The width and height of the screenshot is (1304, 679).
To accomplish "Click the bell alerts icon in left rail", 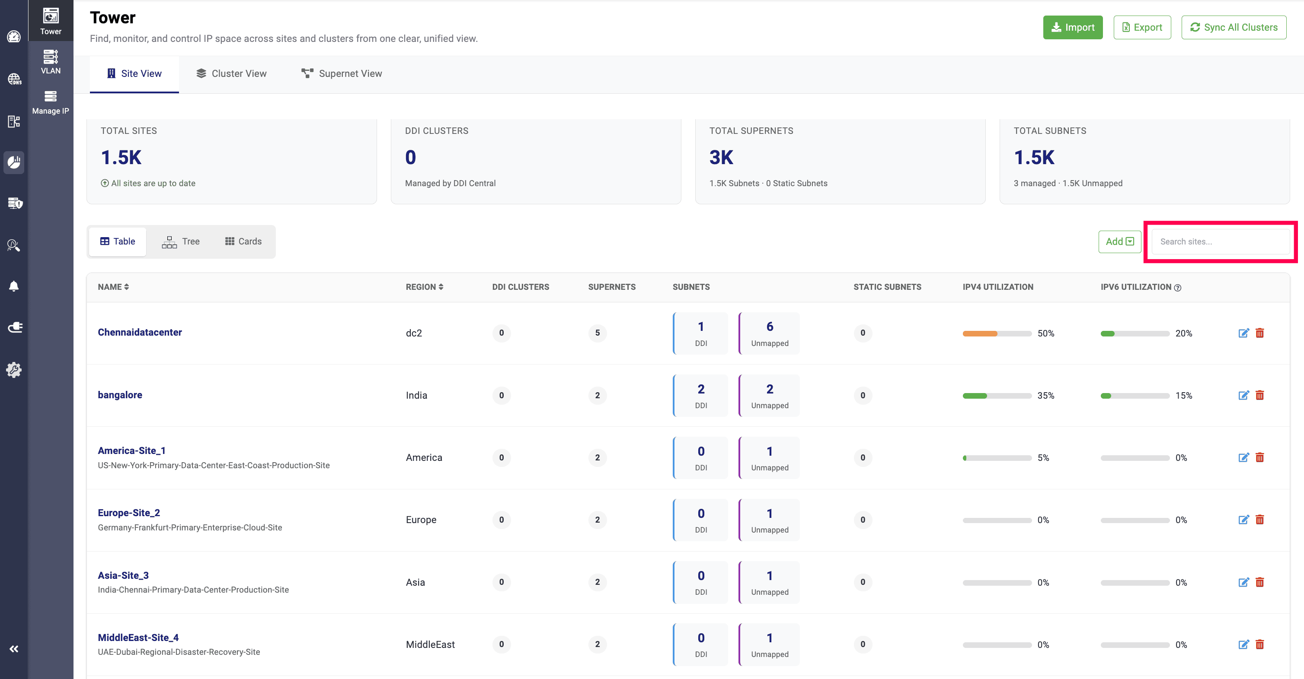I will 14,286.
